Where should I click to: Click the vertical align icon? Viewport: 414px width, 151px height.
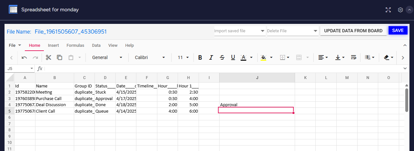coord(338,57)
